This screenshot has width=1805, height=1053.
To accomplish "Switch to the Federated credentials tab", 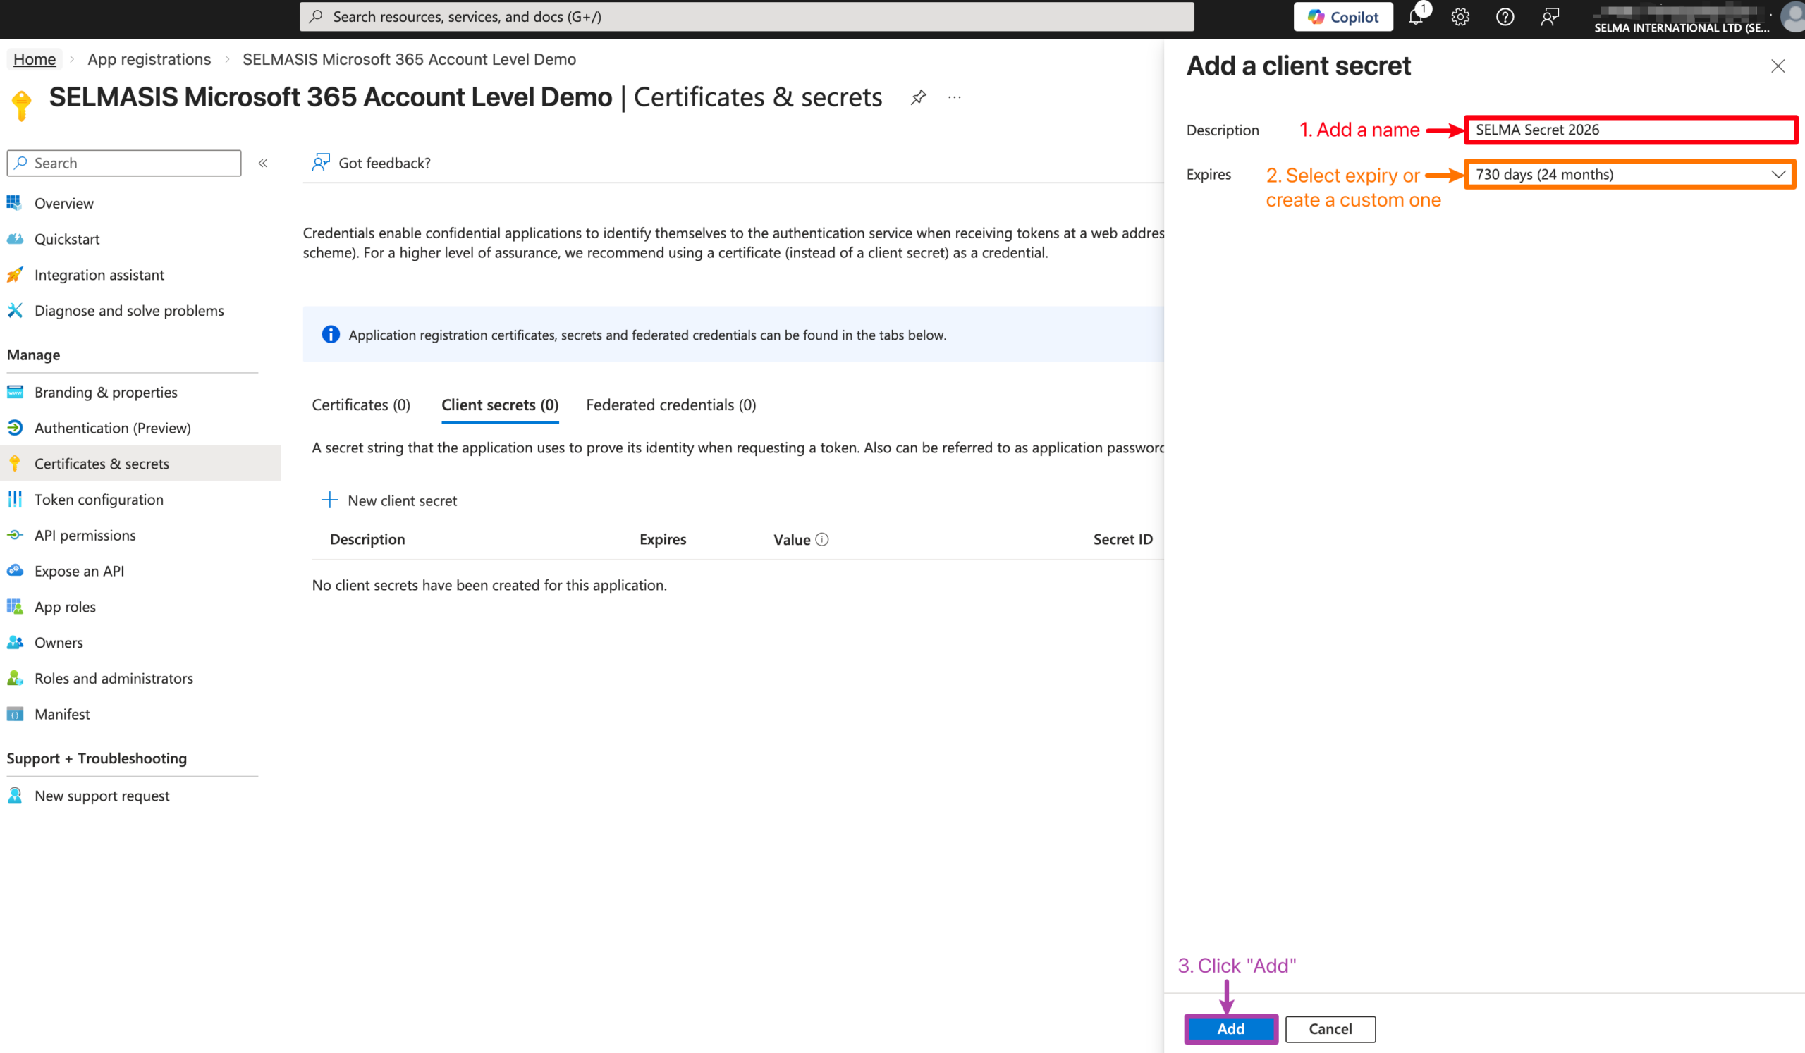I will pyautogui.click(x=671, y=405).
